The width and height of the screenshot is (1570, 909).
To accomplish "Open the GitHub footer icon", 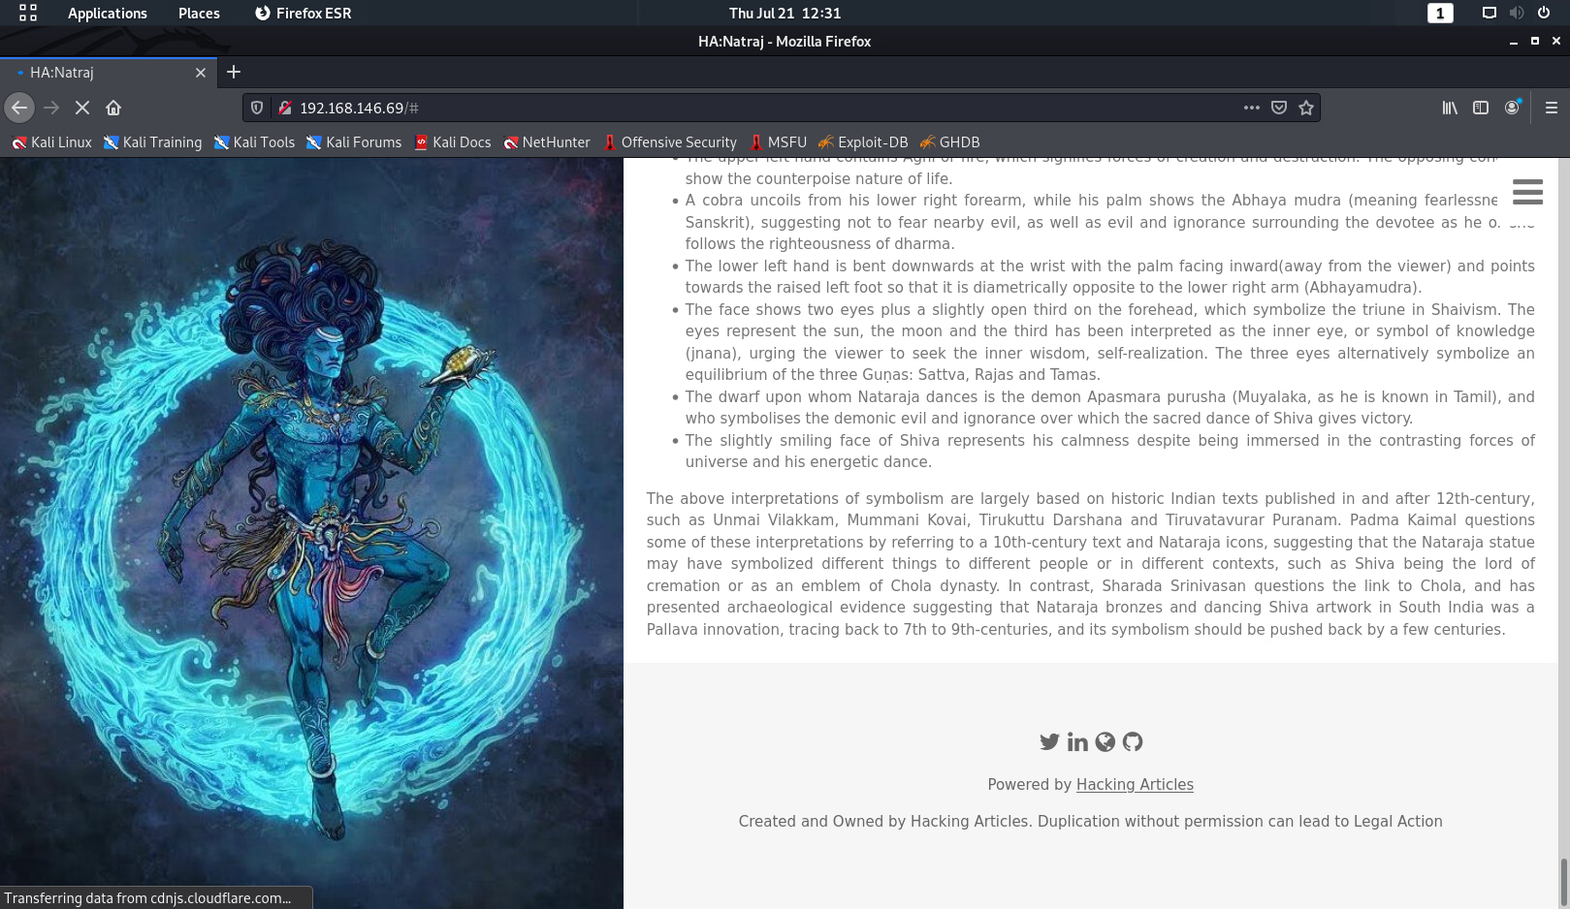I will 1133,741.
